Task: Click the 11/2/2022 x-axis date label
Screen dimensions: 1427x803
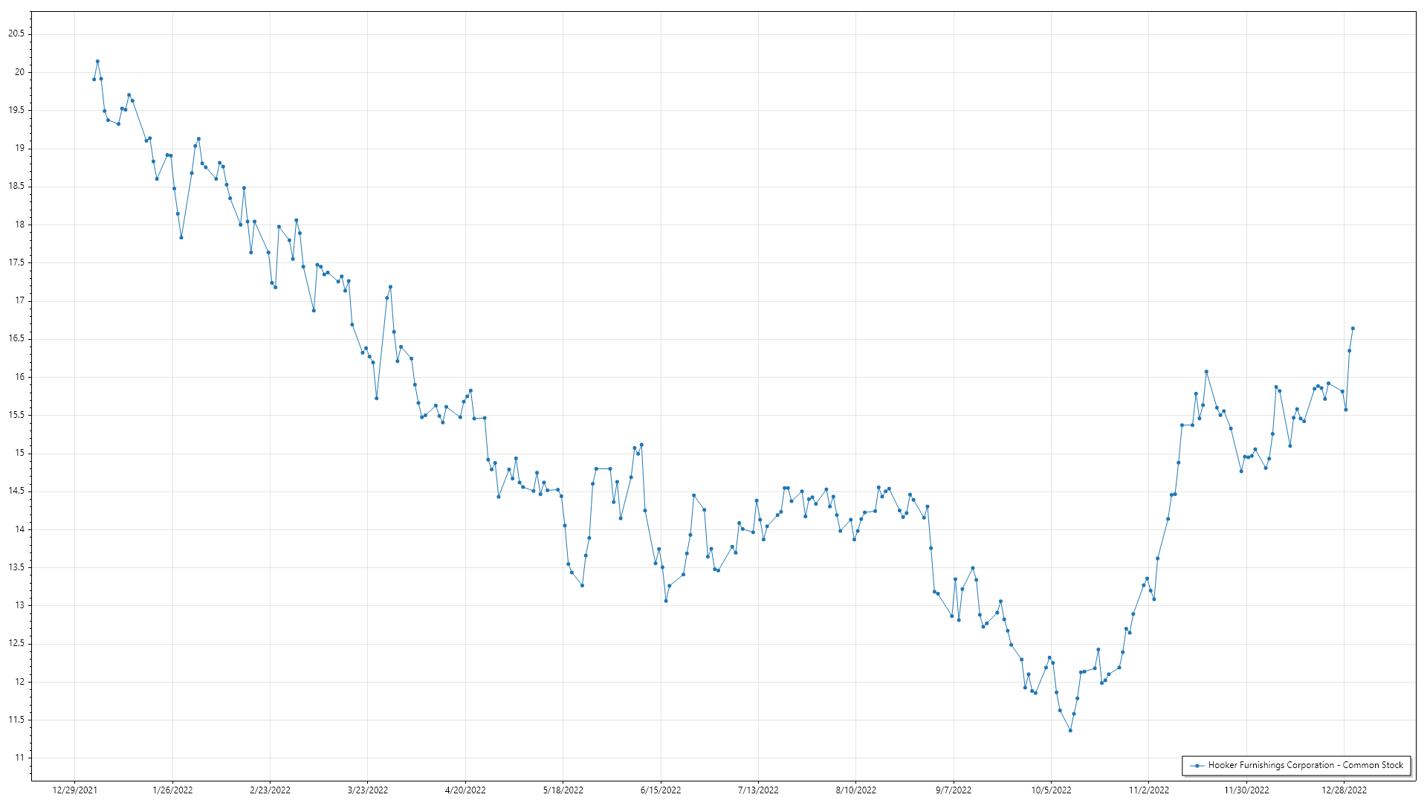Action: pos(1148,790)
